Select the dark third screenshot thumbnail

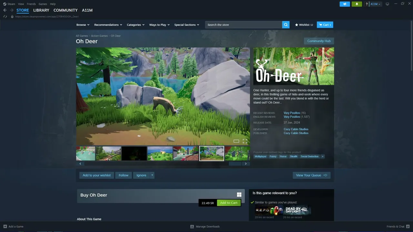tap(134, 153)
